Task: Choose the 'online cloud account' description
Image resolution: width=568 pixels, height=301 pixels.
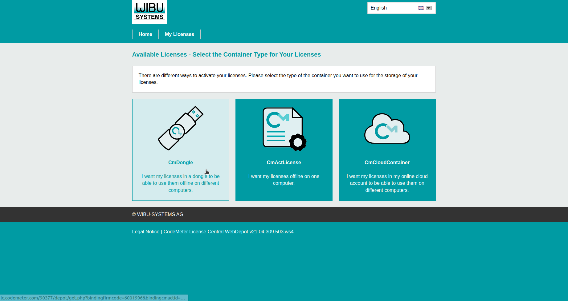Action: click(387, 183)
